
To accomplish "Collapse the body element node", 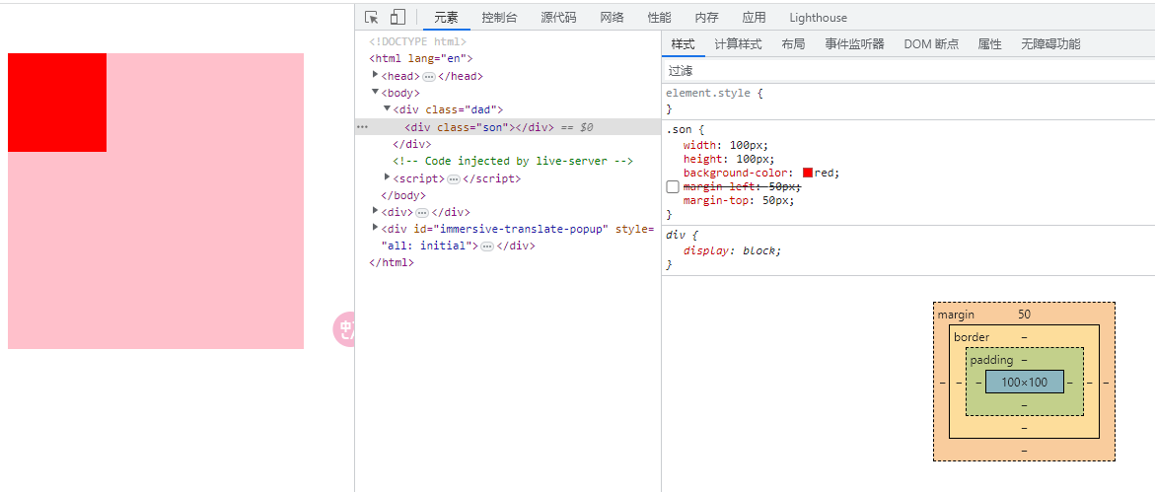I will point(376,92).
